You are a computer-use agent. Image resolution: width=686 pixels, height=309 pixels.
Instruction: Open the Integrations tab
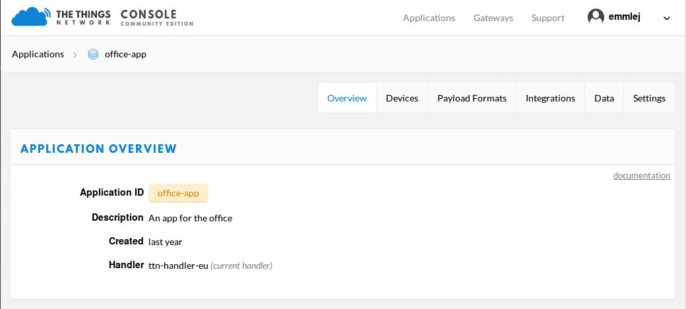tap(550, 98)
